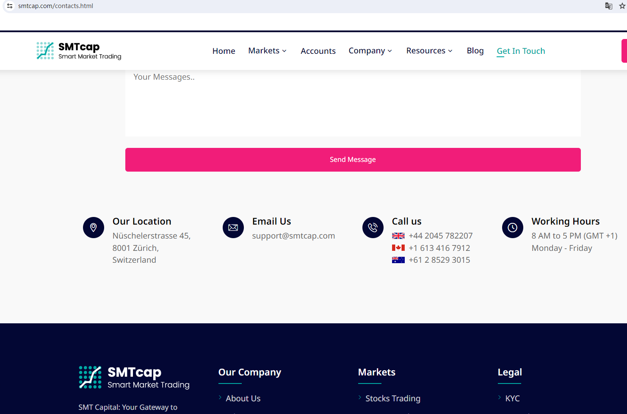The height and width of the screenshot is (414, 627).
Task: Go to the Home page
Action: point(224,51)
